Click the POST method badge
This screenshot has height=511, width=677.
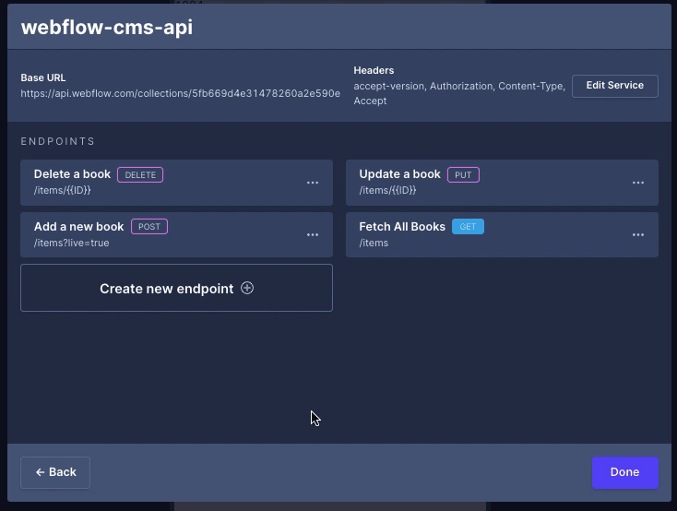point(149,226)
